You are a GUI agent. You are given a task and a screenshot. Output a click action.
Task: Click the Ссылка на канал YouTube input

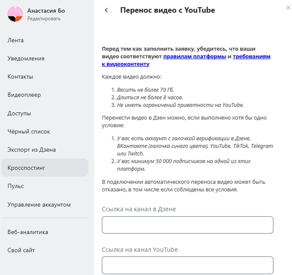[187, 265]
